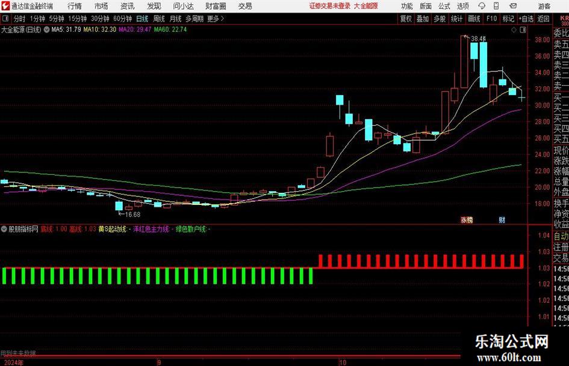
Task: Click the 游客 guest account label
Action: pyautogui.click(x=544, y=6)
